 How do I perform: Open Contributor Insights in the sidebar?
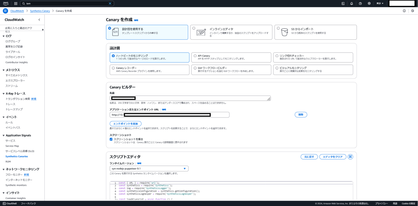click(16, 62)
